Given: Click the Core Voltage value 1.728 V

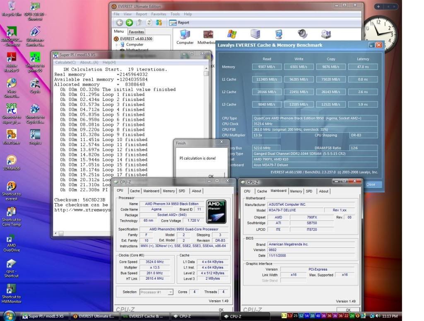Looking at the screenshot, I should pos(193,220).
